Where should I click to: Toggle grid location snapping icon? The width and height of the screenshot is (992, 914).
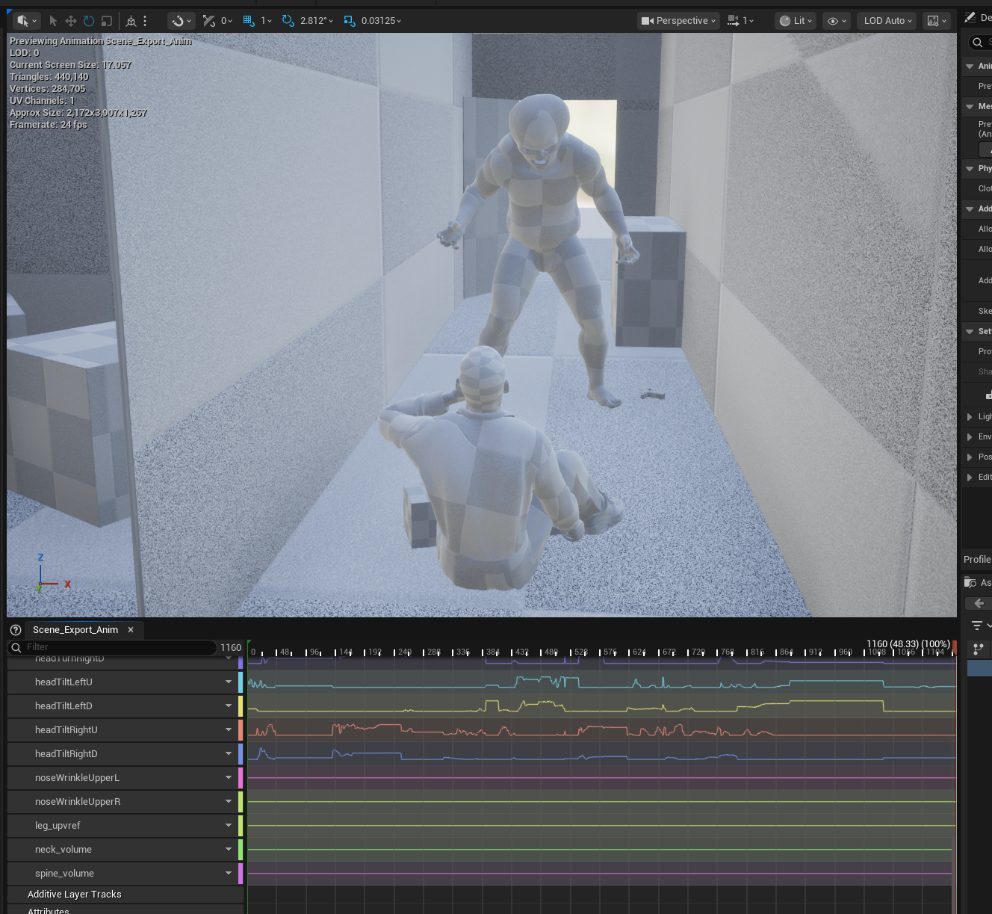click(x=249, y=21)
